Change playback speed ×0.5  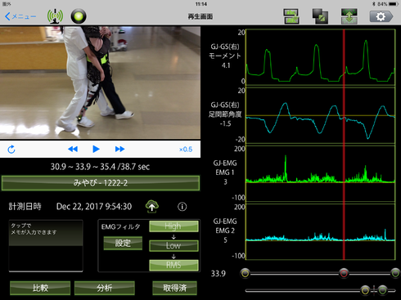(x=186, y=150)
